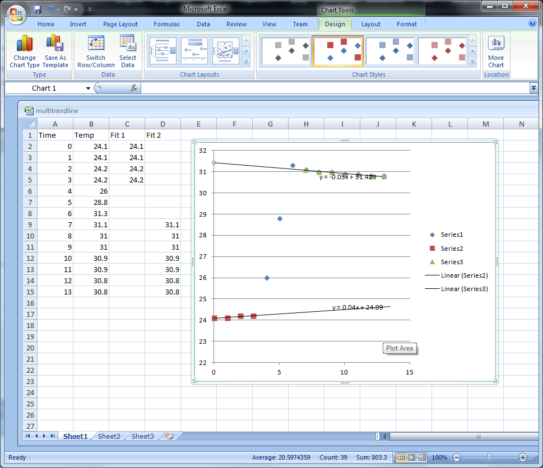This screenshot has width=543, height=468.
Task: Expand the Chart Styles gallery
Action: [x=472, y=62]
